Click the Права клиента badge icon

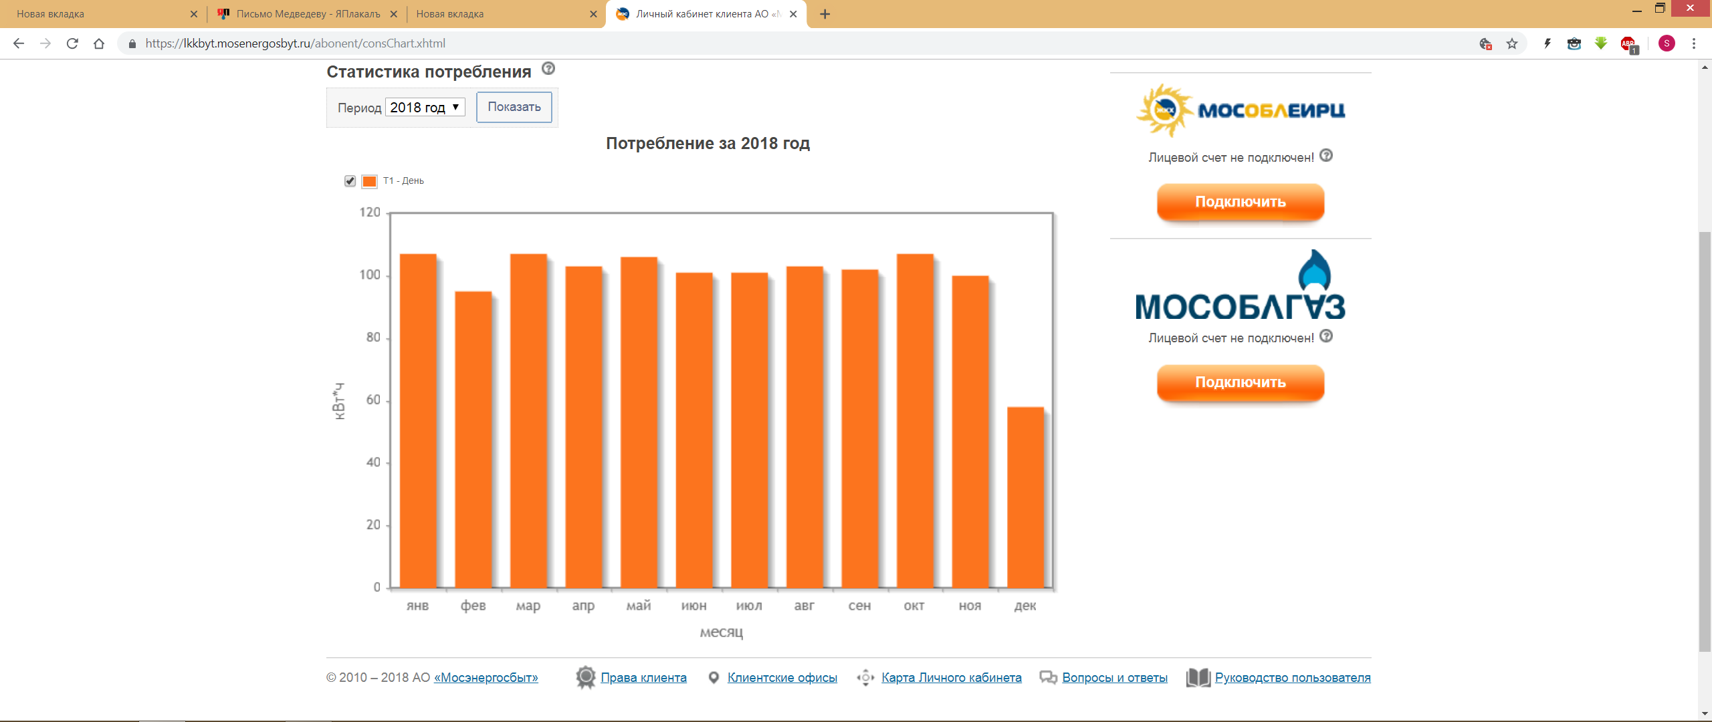pos(586,677)
